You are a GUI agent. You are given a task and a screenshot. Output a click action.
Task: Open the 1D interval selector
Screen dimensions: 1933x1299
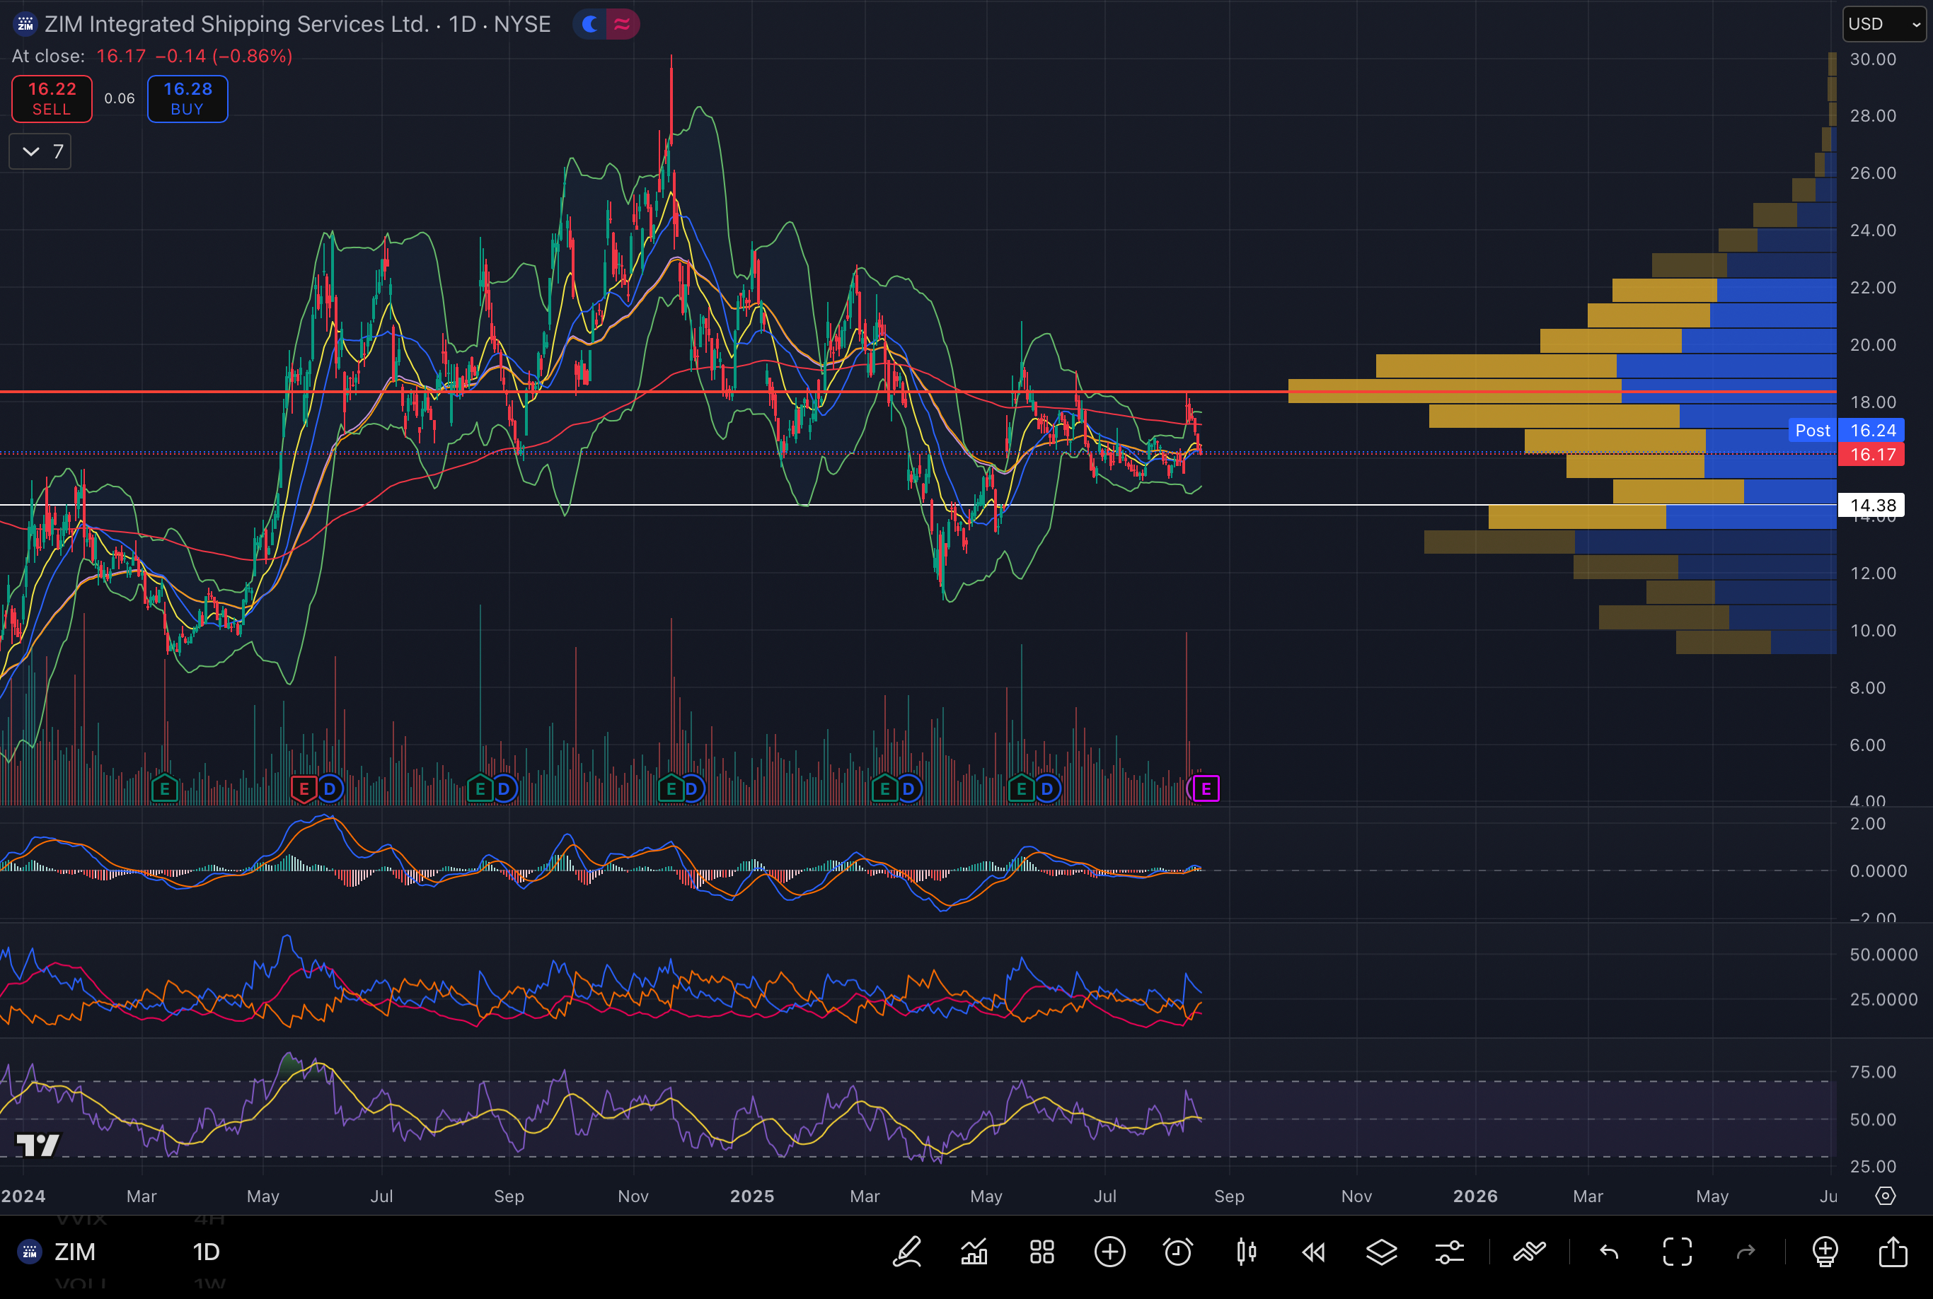[x=207, y=1252]
